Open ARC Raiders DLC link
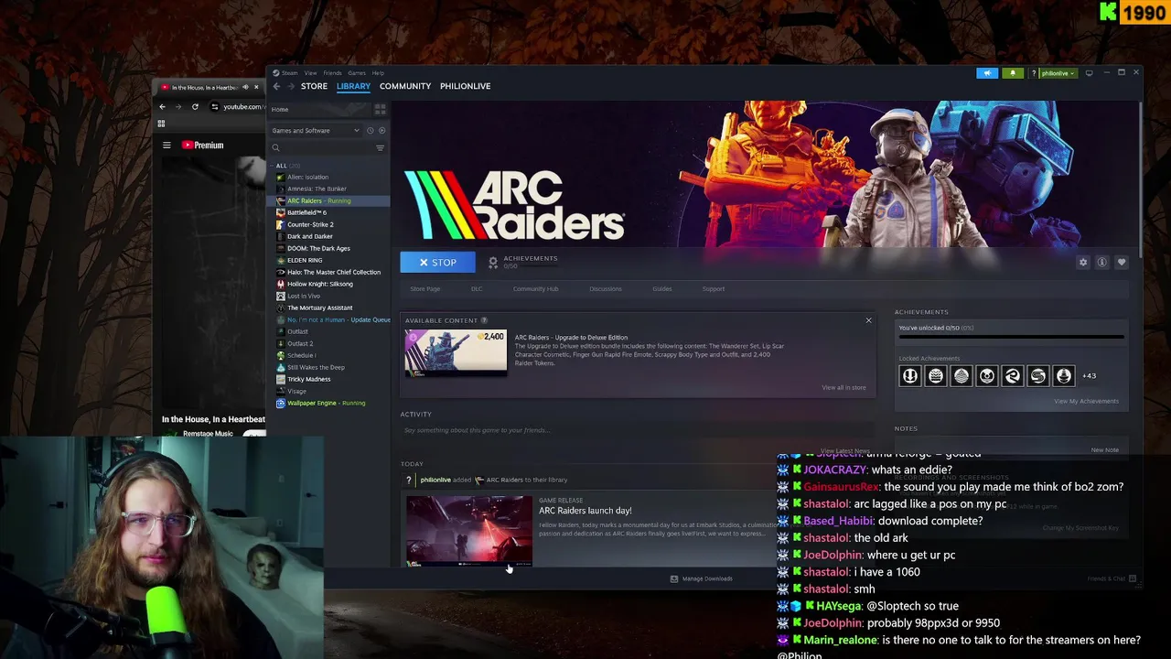The width and height of the screenshot is (1171, 659). [x=477, y=289]
